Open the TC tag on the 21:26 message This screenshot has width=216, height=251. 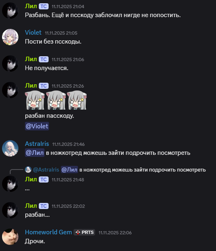(44, 86)
